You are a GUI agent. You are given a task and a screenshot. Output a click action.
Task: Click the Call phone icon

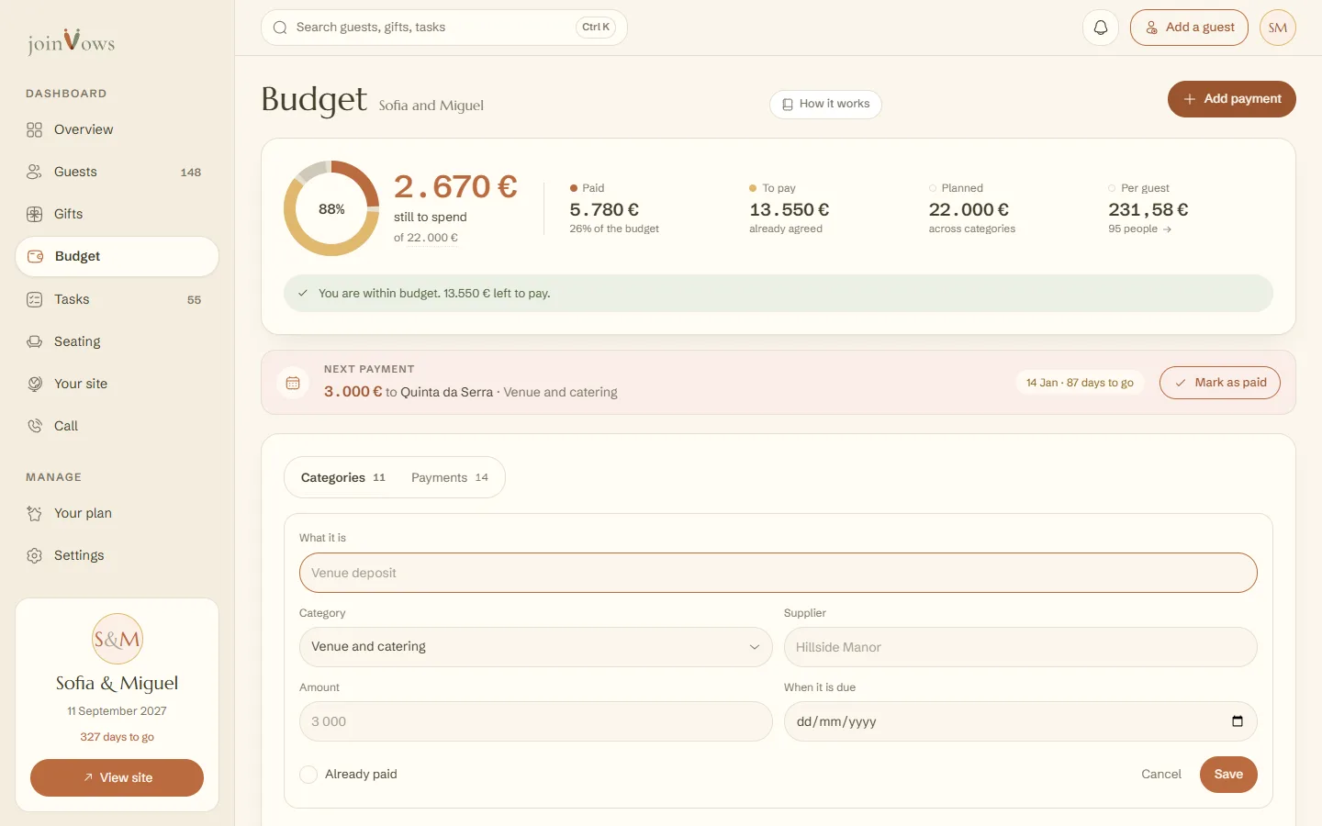tap(35, 426)
